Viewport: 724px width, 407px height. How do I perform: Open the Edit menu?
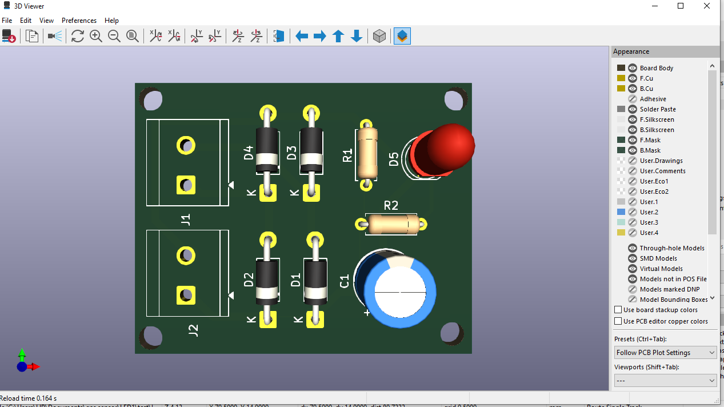(x=26, y=20)
